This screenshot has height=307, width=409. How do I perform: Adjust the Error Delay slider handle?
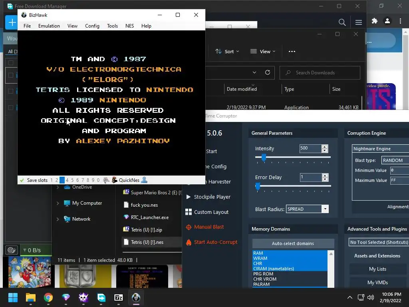[258, 186]
